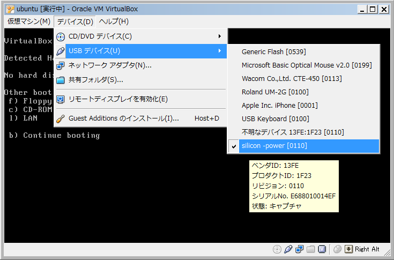The image size is (394, 260).
Task: Click the シリアルNo. E688010014EF tooltip line
Action: 294,196
